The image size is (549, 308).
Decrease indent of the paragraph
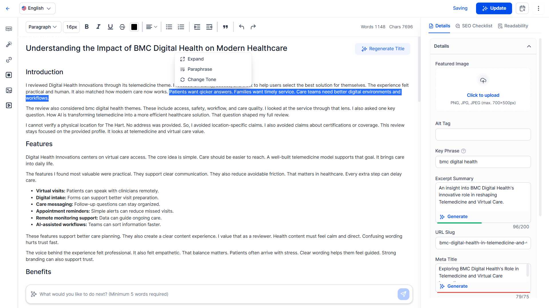(x=209, y=27)
